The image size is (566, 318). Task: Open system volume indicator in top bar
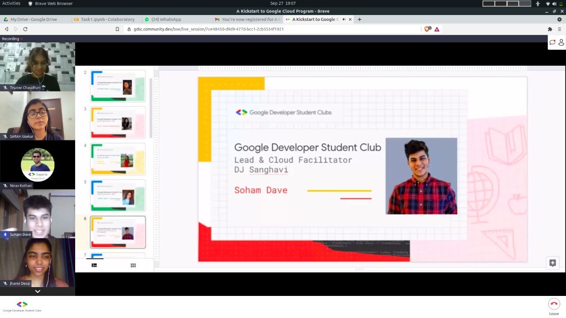point(554,4)
